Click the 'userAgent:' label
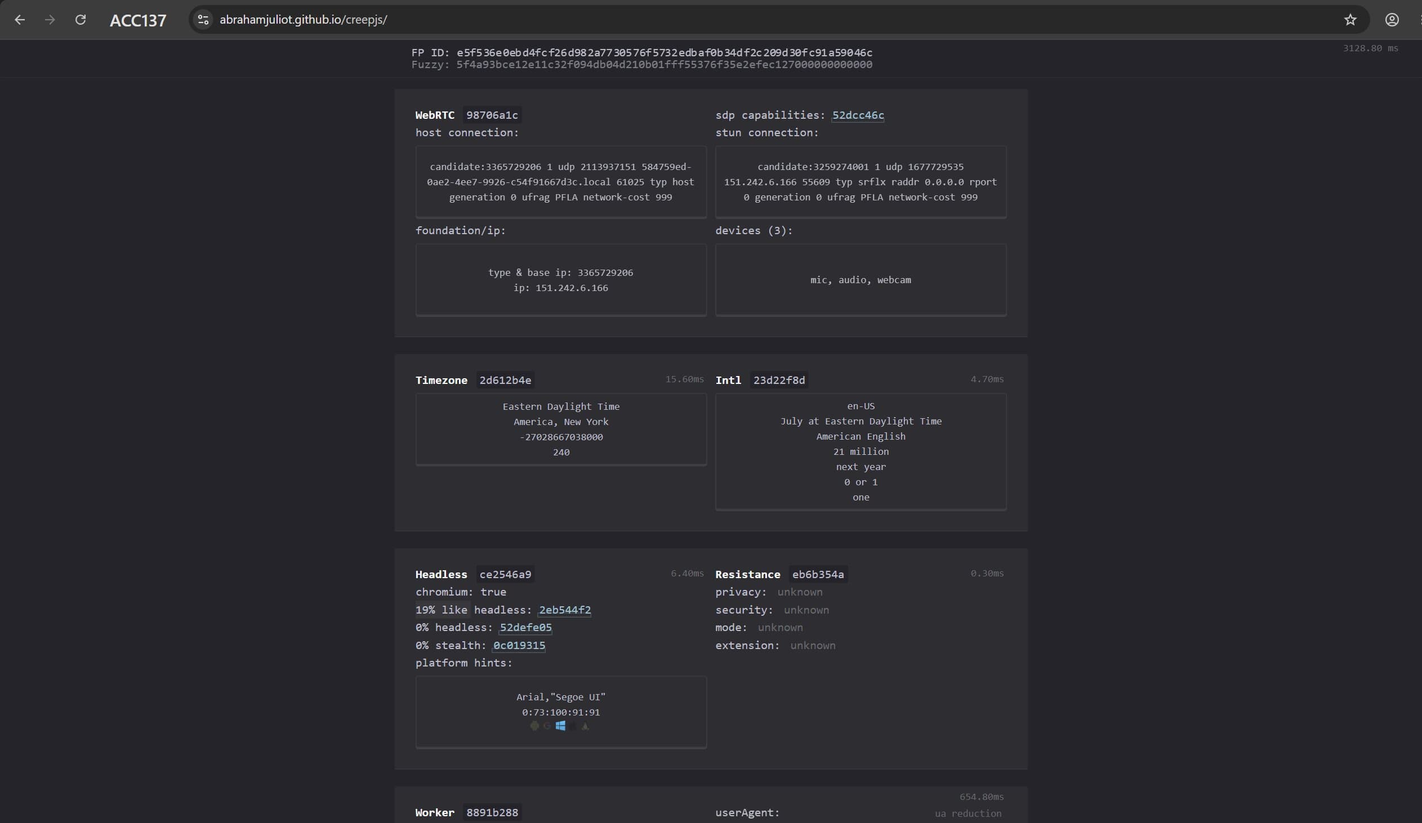 747,812
